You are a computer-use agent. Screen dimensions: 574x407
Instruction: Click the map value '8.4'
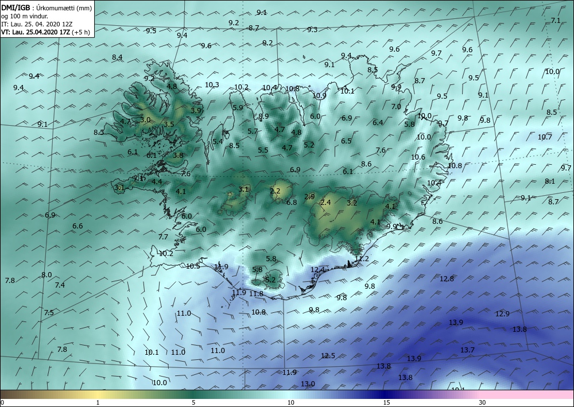117,57
